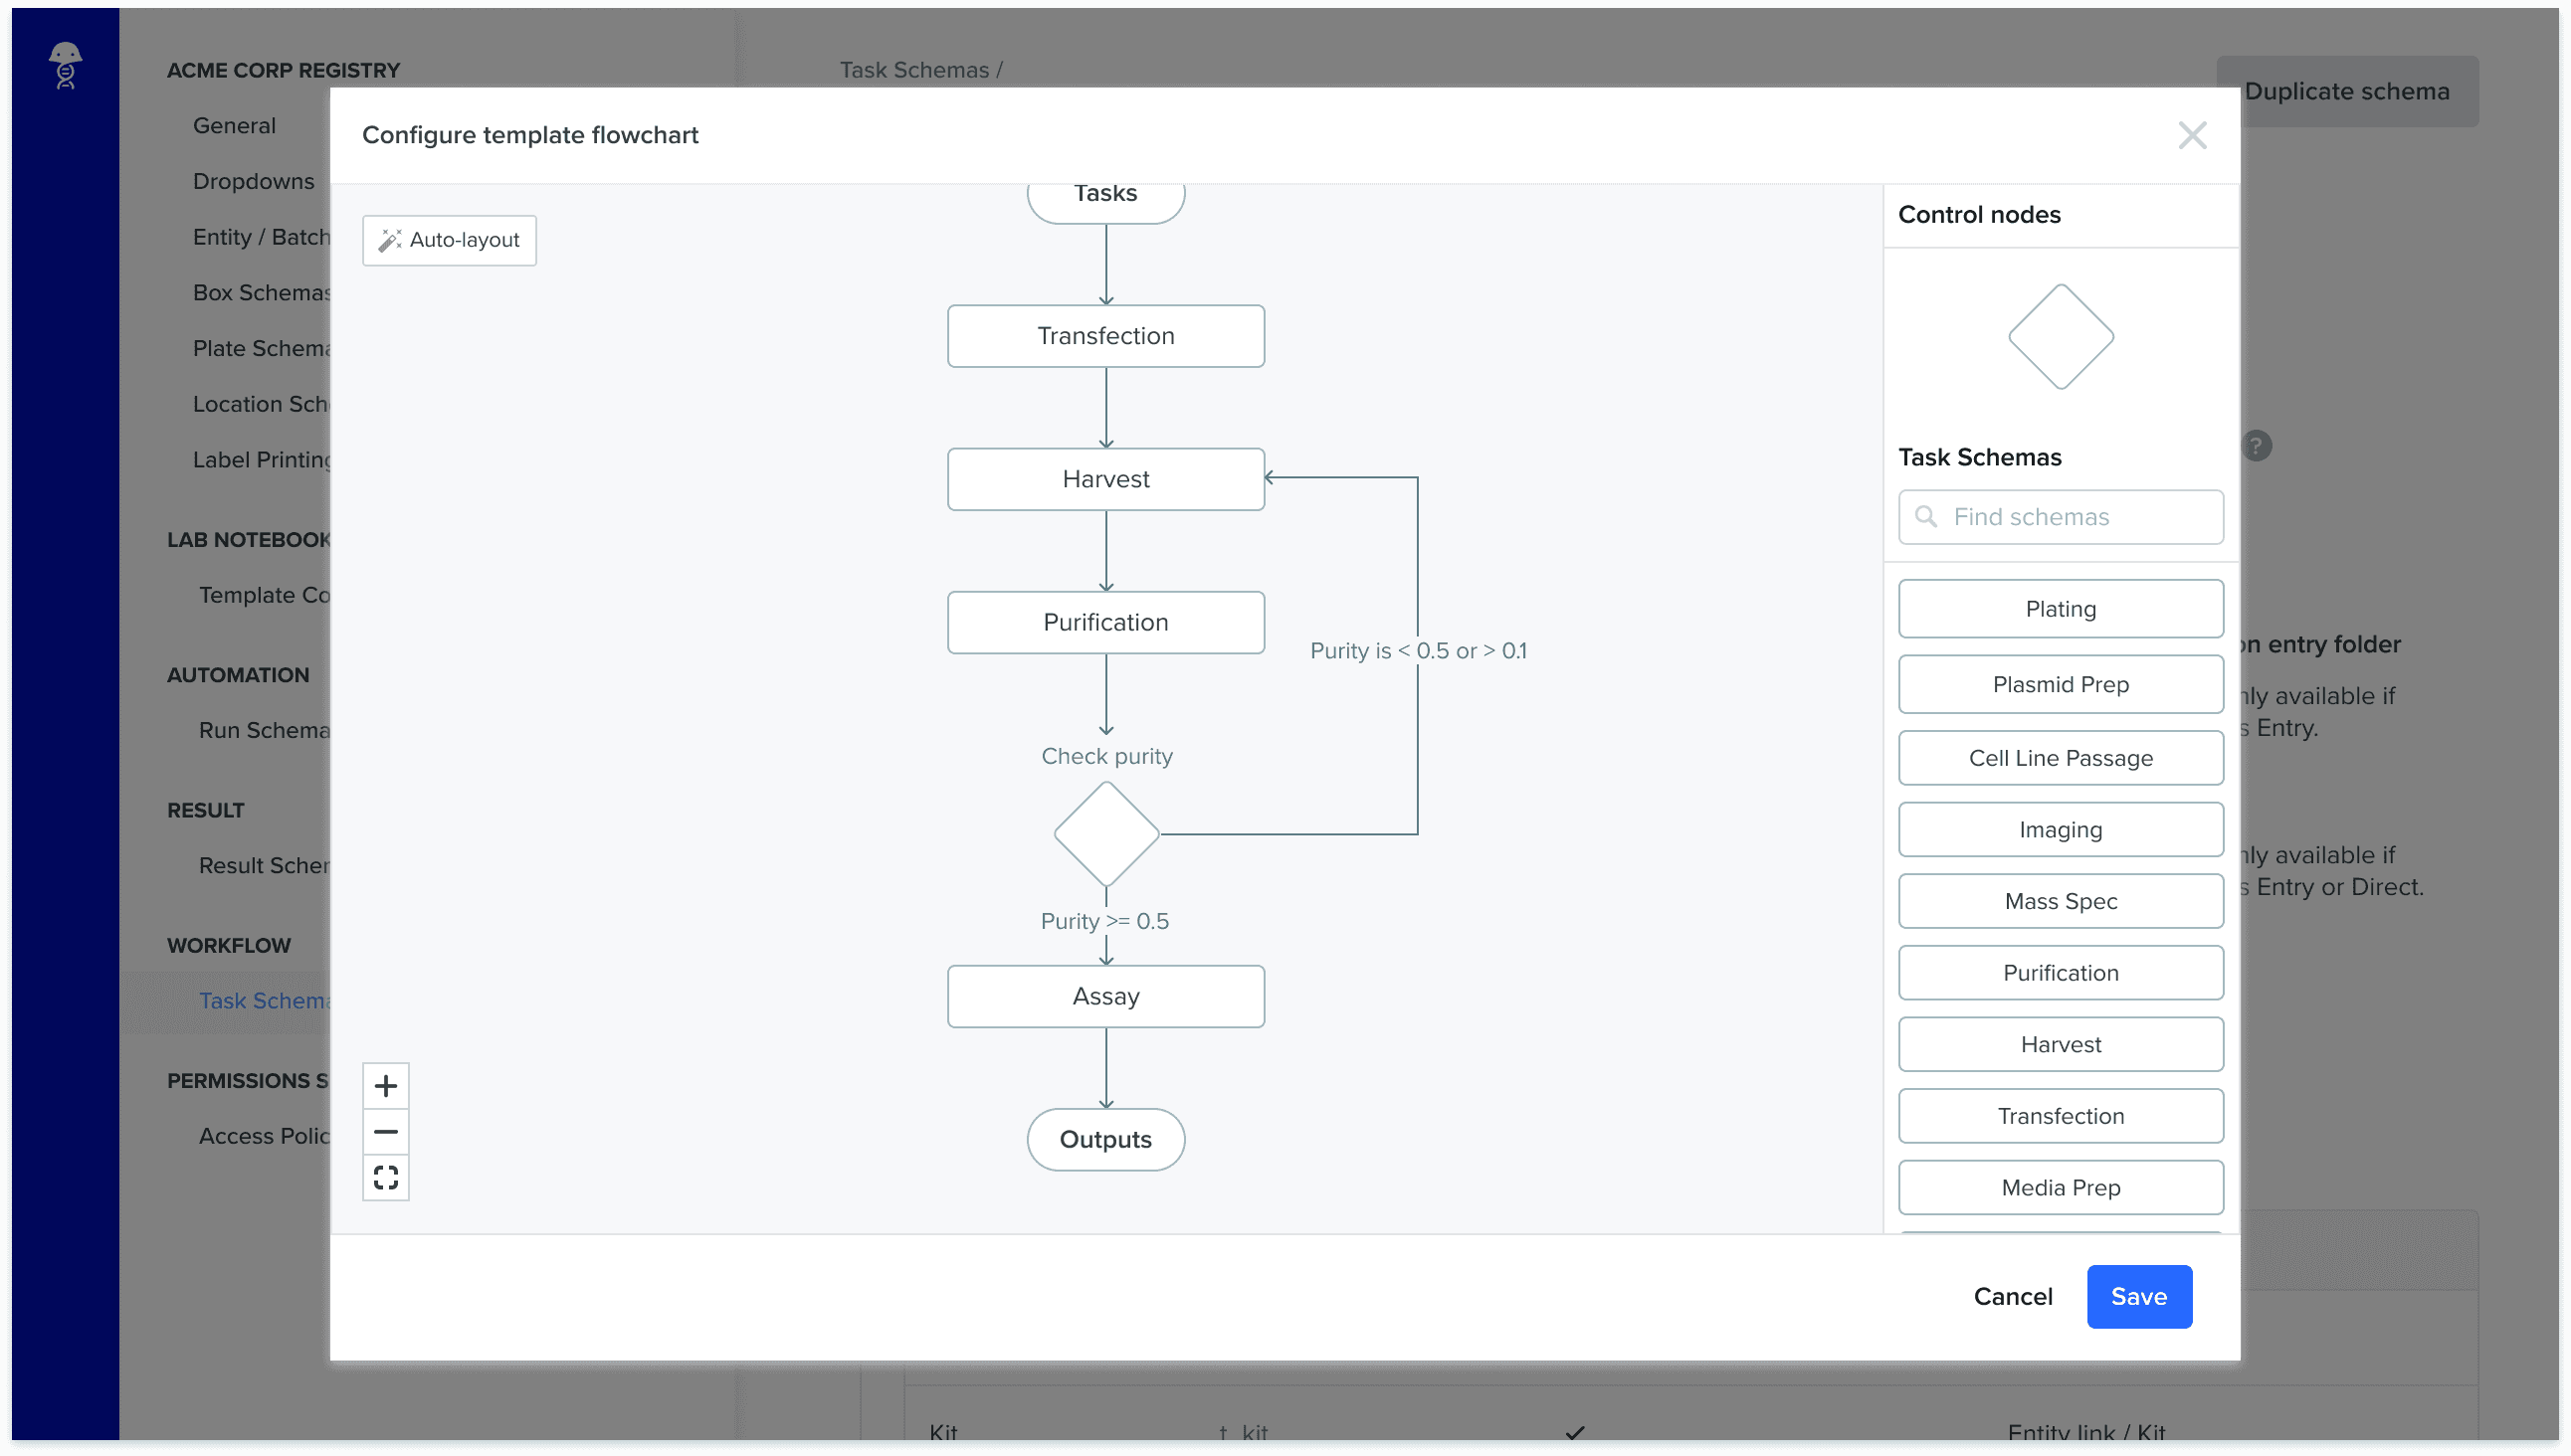Image resolution: width=2571 pixels, height=1456 pixels.
Task: Pick the Media Prep task schema
Action: 2061,1187
